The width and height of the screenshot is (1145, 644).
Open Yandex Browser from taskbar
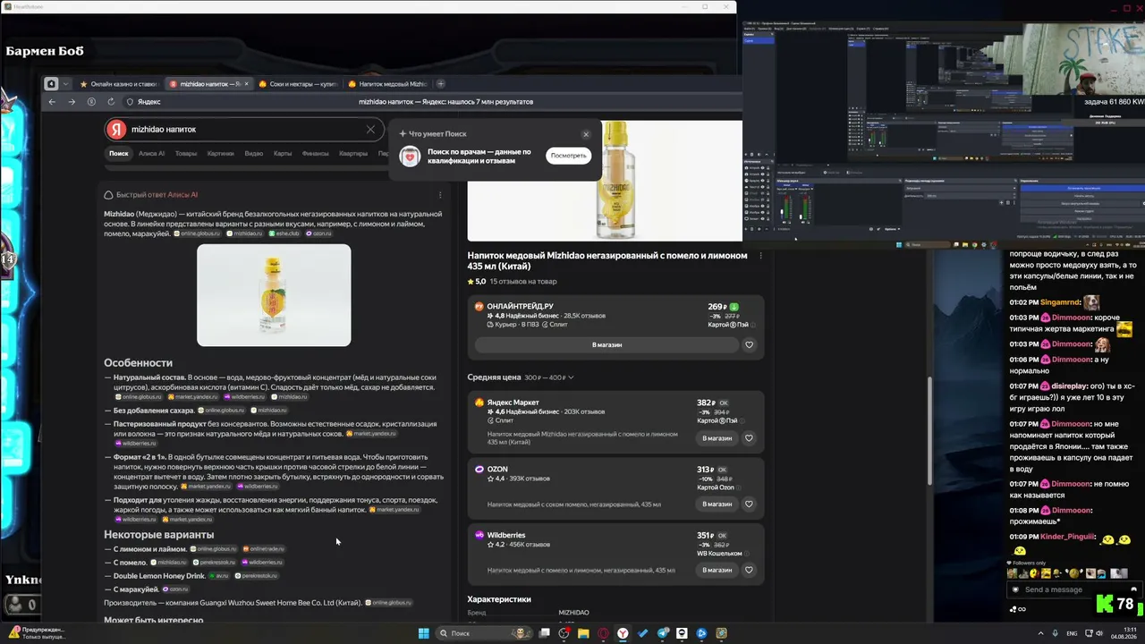coord(623,633)
